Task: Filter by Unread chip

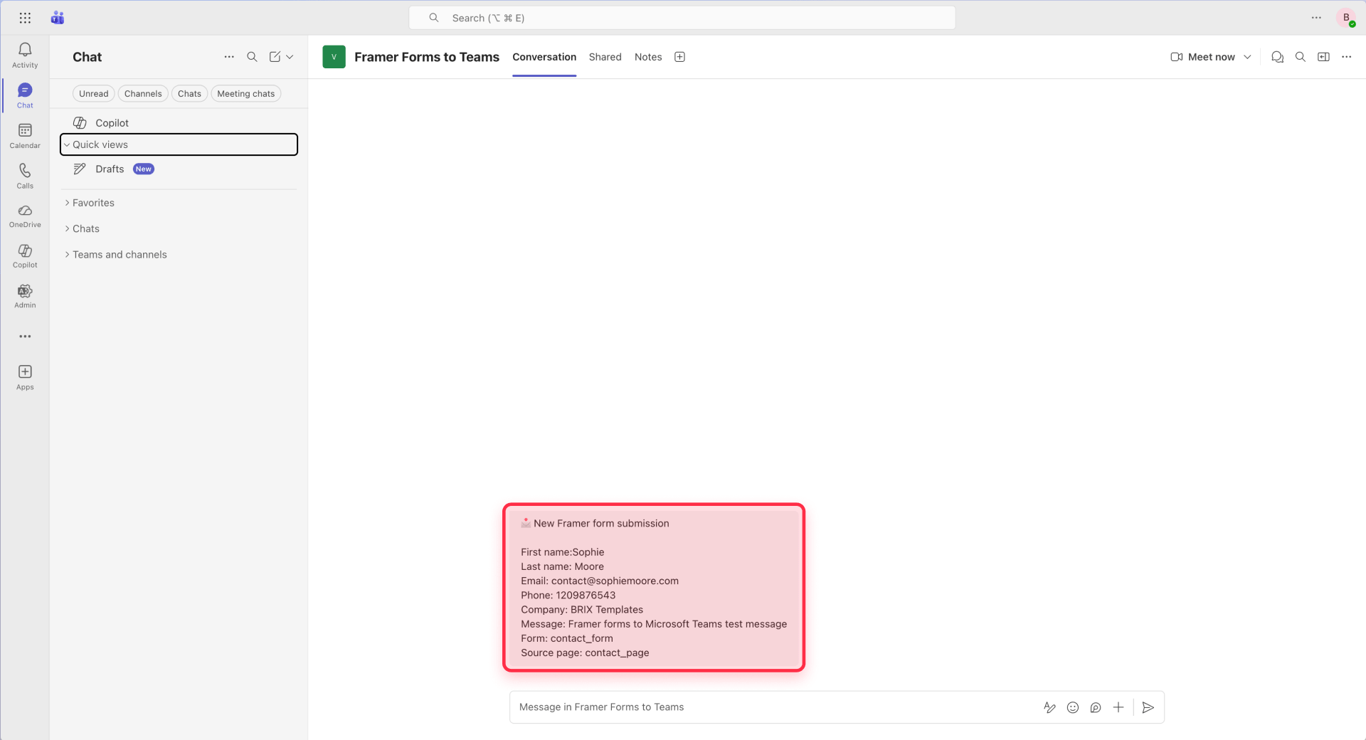Action: pos(94,93)
